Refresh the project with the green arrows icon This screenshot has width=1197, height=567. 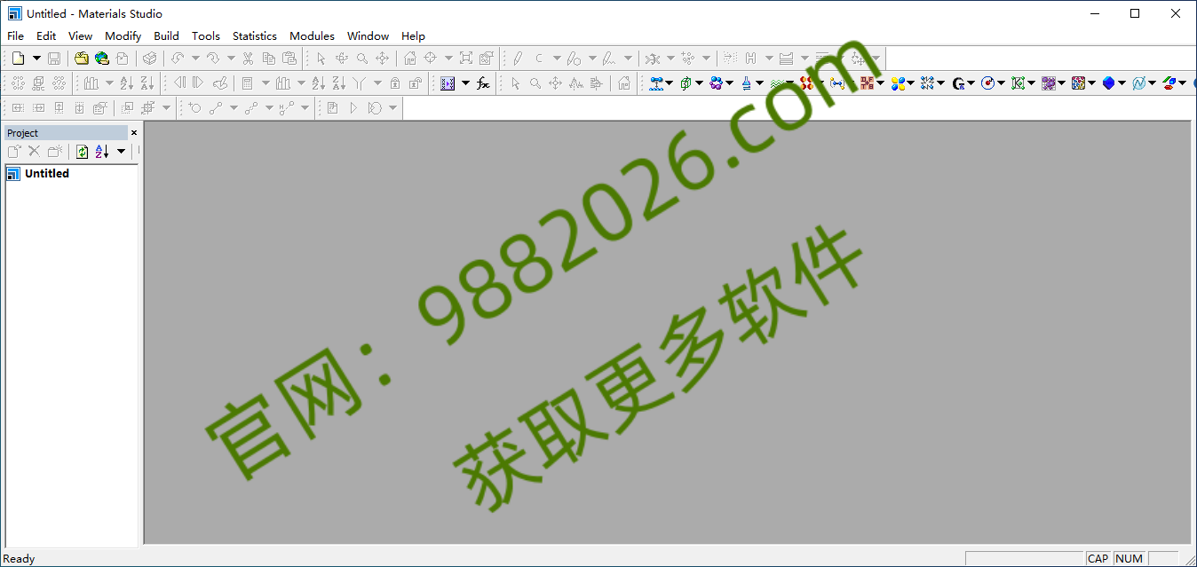(82, 152)
